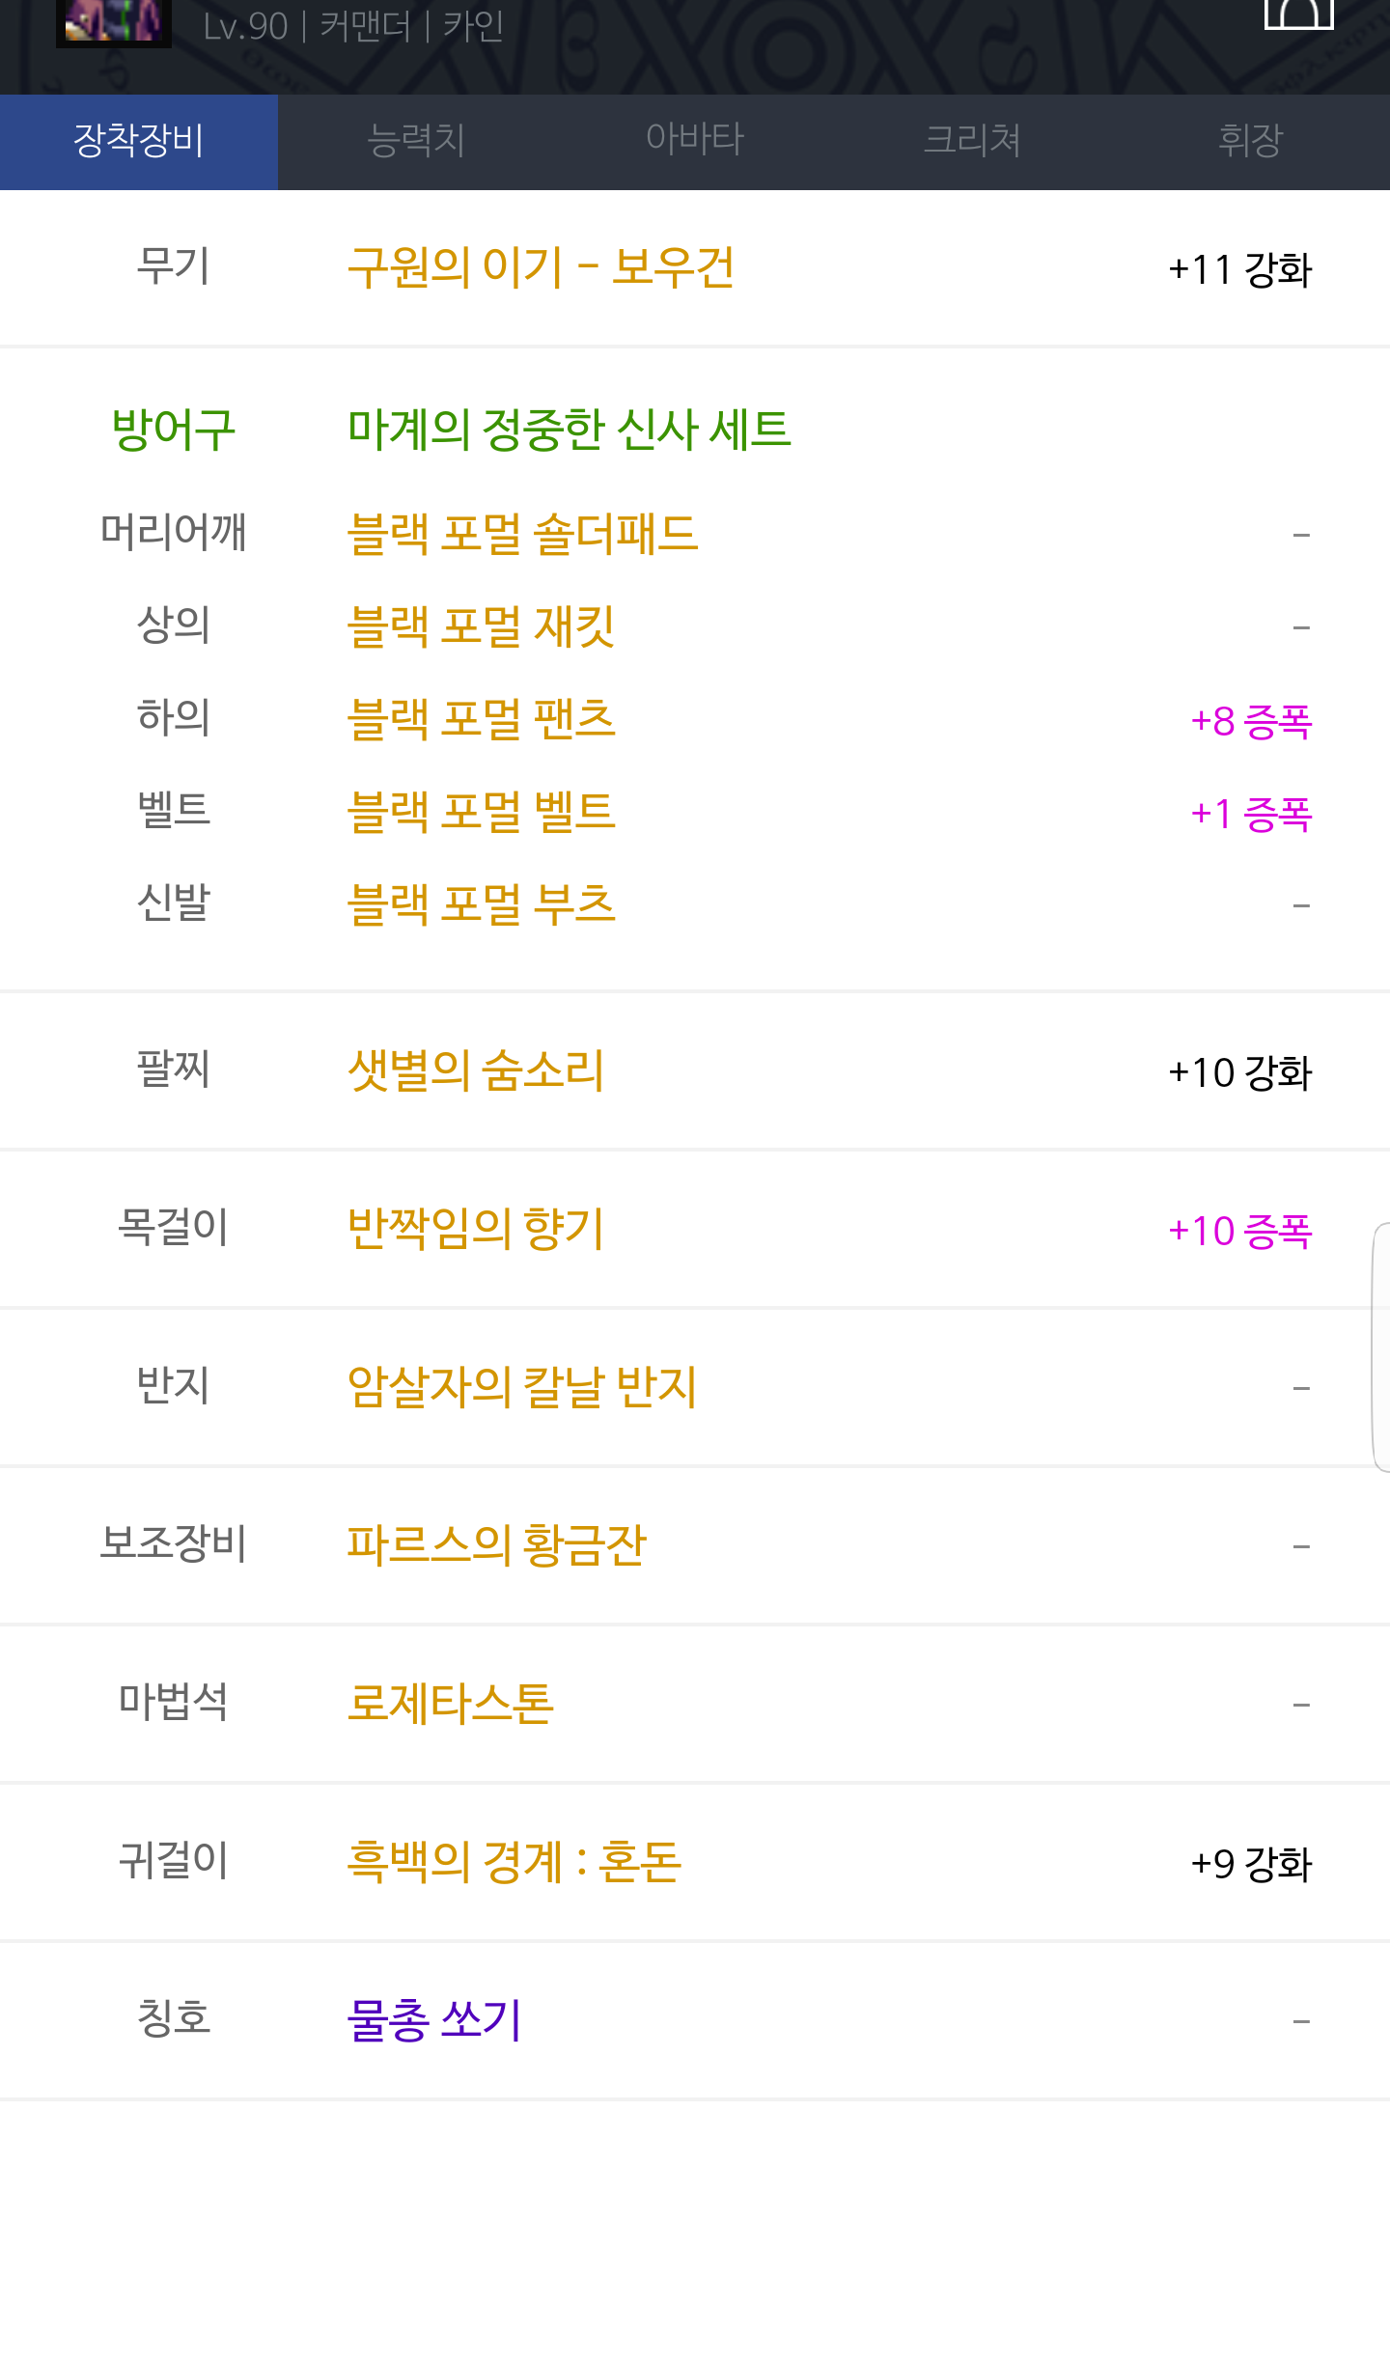Open 블랙 포멀 숄더패드 item
1390x2361 pixels.
(522, 534)
